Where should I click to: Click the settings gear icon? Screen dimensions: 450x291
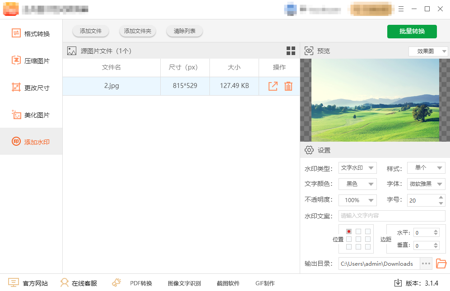[x=309, y=150]
